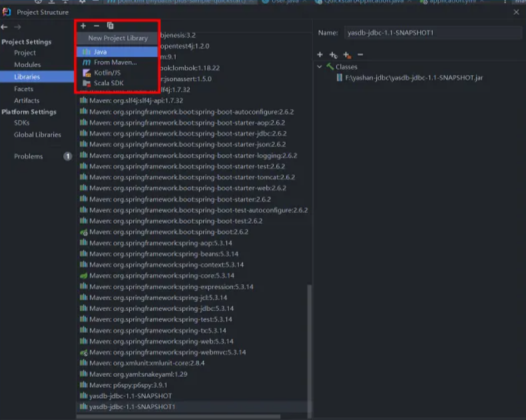Choose From Maven... menu option

tap(117, 63)
